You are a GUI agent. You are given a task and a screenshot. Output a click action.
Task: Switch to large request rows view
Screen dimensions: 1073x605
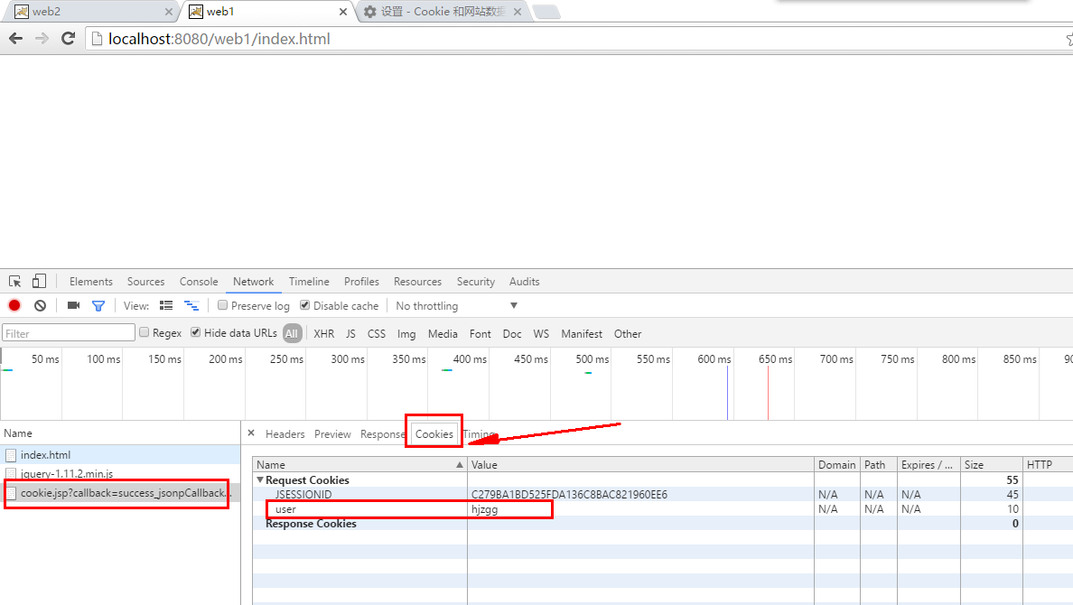pos(166,306)
